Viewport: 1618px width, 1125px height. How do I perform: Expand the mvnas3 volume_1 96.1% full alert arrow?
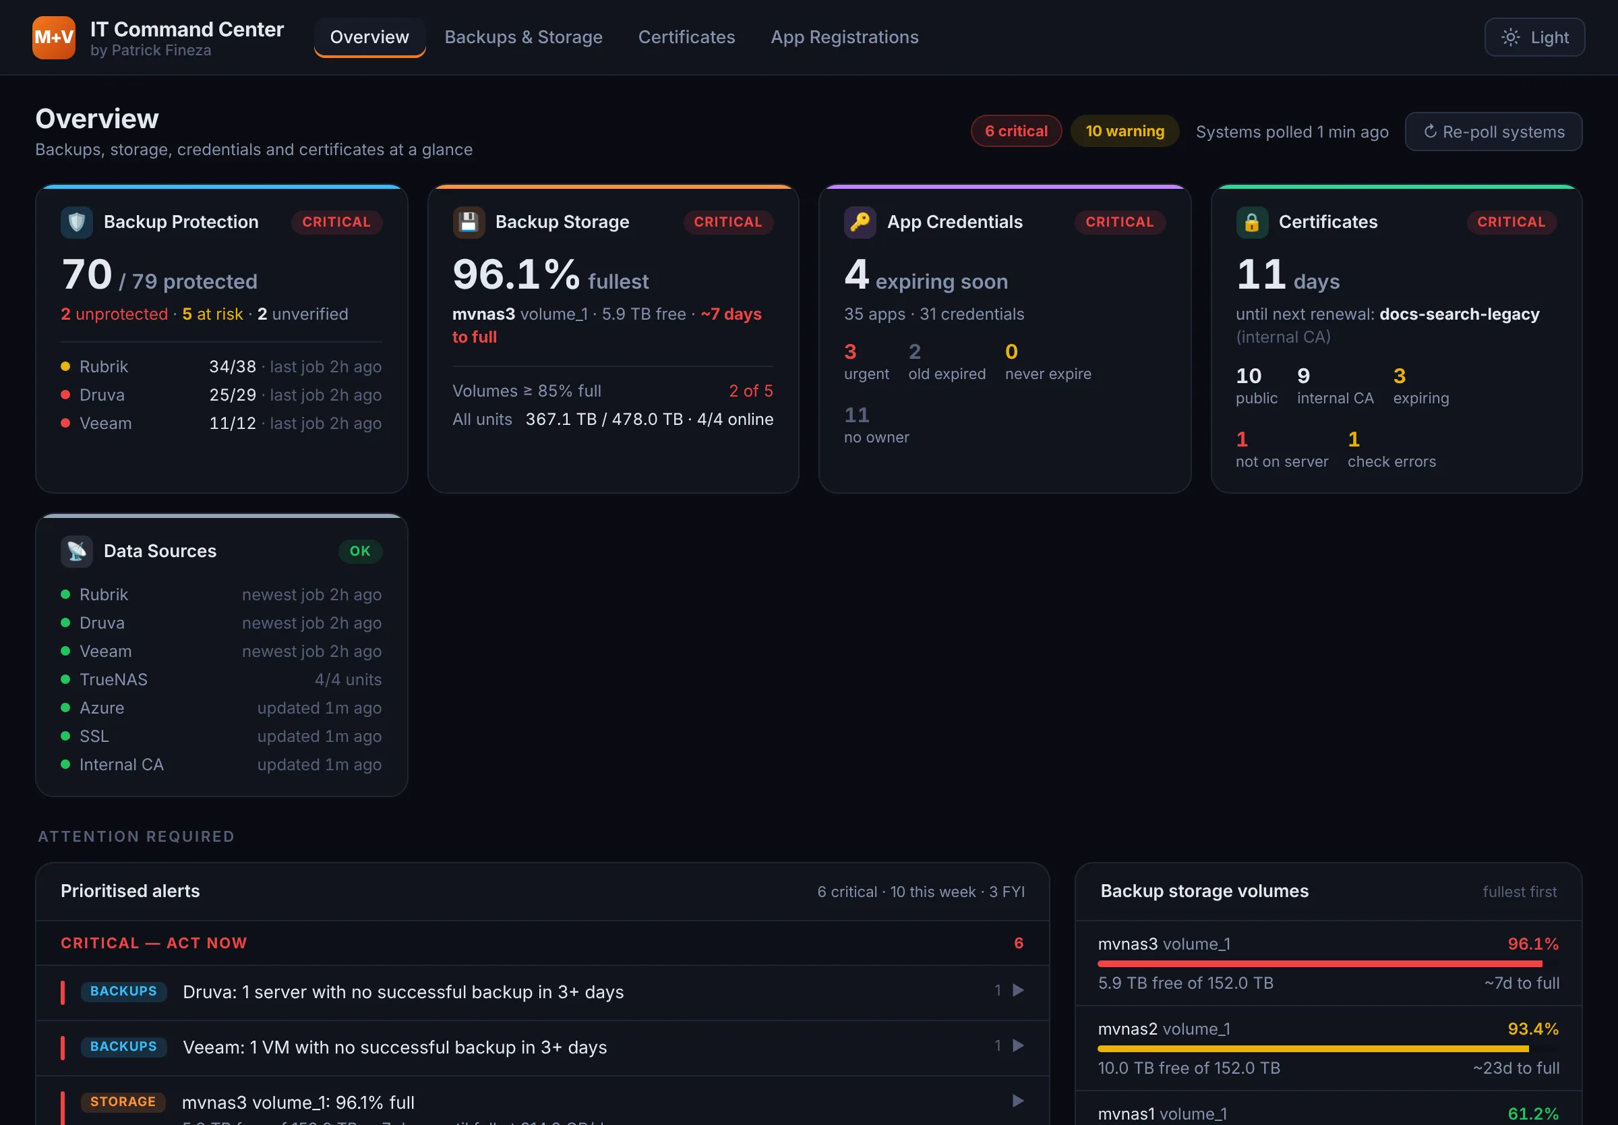[1018, 1101]
